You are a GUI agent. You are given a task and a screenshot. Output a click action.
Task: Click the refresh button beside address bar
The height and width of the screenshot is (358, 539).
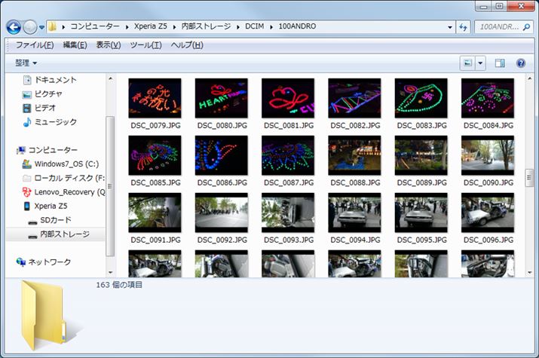pyautogui.click(x=464, y=27)
